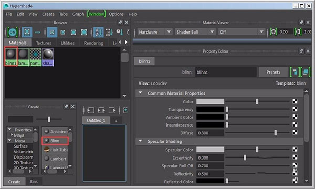Select the small swatch size icon
Image resolution: width=315 pixels, height=189 pixels.
(52, 32)
